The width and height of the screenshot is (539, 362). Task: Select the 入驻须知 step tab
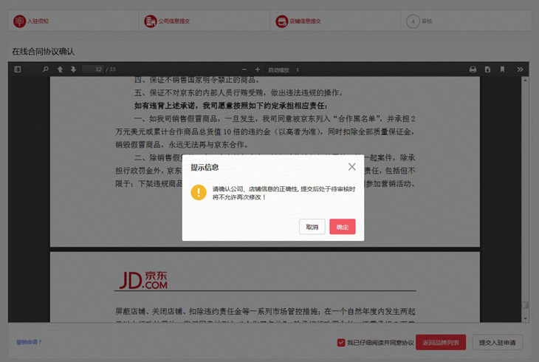click(73, 21)
